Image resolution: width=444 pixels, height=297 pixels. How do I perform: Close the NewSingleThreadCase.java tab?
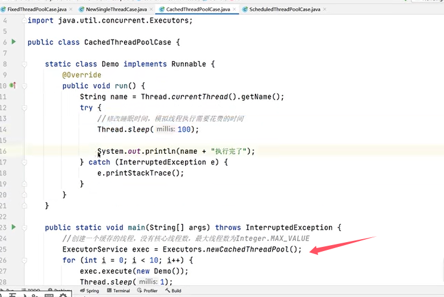pyautogui.click(x=151, y=10)
